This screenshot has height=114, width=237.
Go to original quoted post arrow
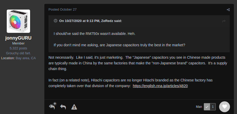pos(224,21)
